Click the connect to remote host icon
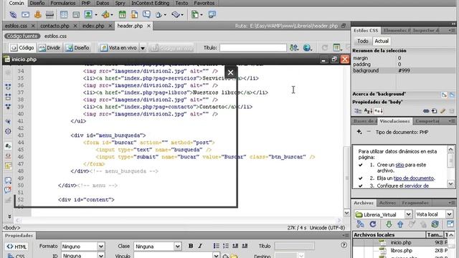Image resolution: width=459 pixels, height=258 pixels. [x=360, y=224]
